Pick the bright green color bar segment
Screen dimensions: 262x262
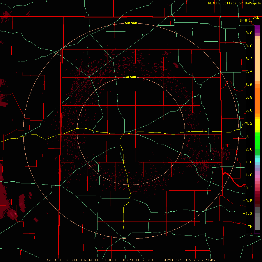coord(257,141)
